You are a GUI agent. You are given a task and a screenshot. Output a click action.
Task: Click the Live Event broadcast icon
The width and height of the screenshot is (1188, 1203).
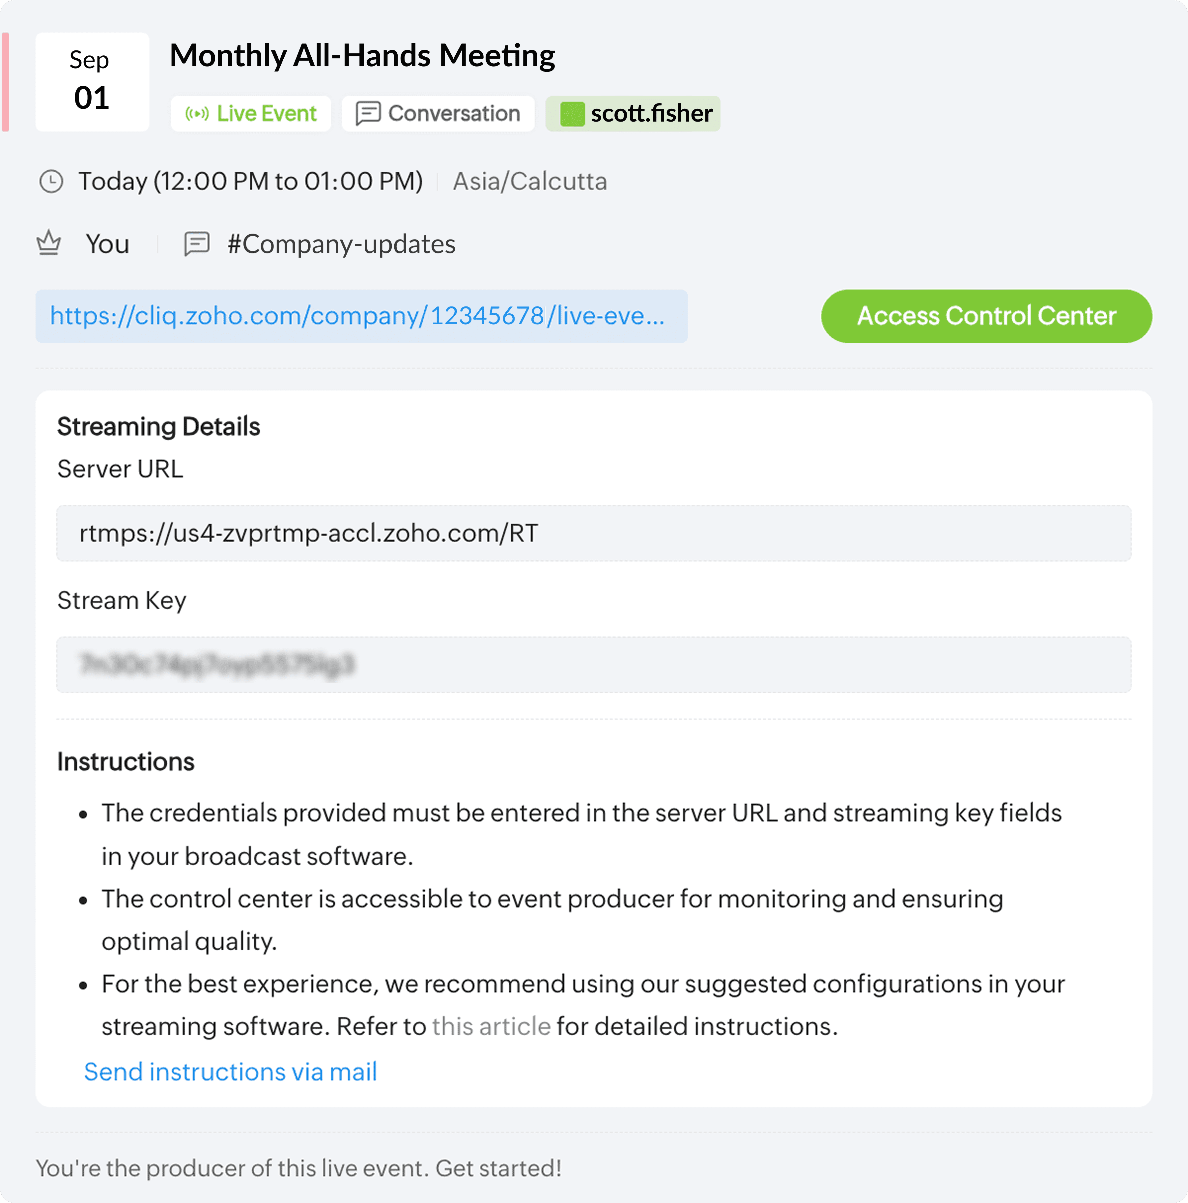(x=197, y=114)
